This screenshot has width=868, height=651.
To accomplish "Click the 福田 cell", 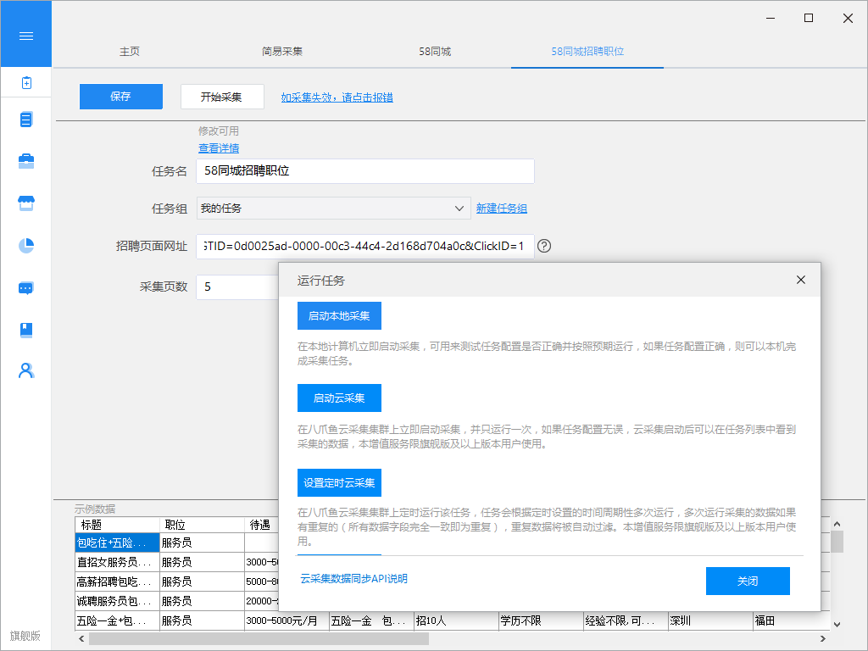I will (792, 620).
